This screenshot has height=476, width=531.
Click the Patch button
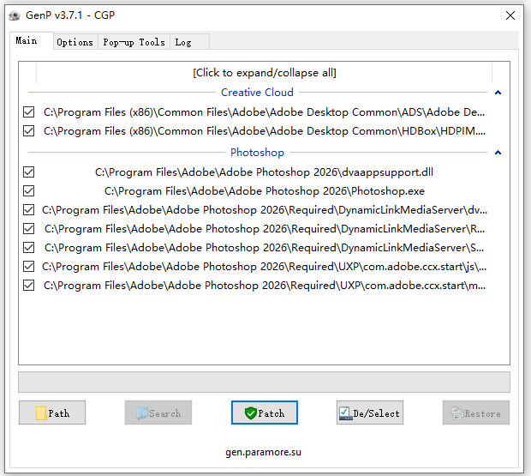pos(265,413)
